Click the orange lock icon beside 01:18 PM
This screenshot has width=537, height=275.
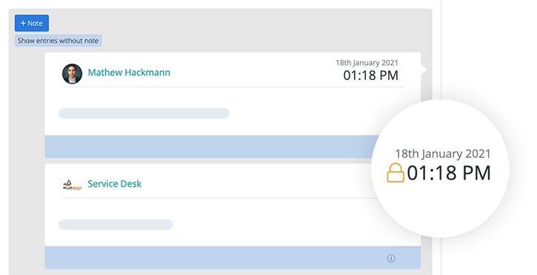[396, 173]
